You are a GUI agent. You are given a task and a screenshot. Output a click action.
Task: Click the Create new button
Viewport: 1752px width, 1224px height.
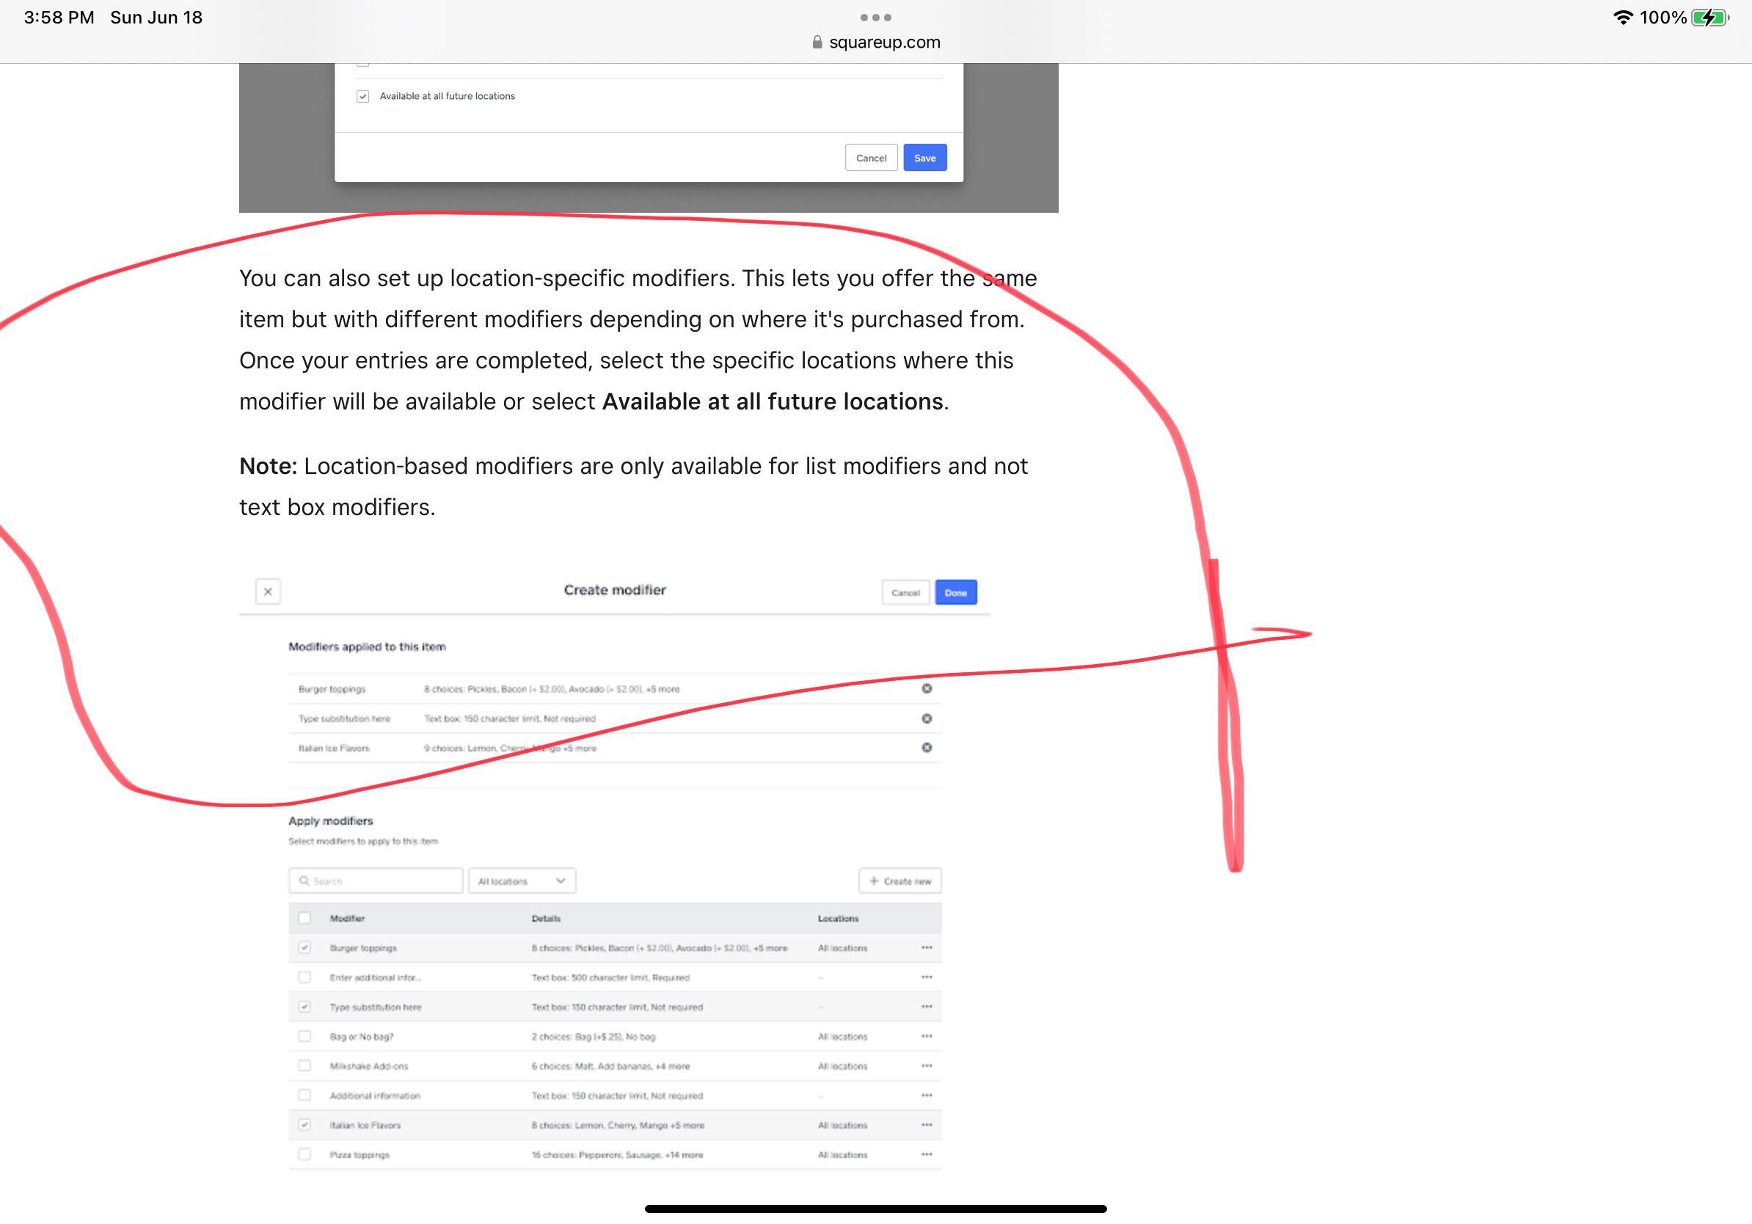click(899, 881)
